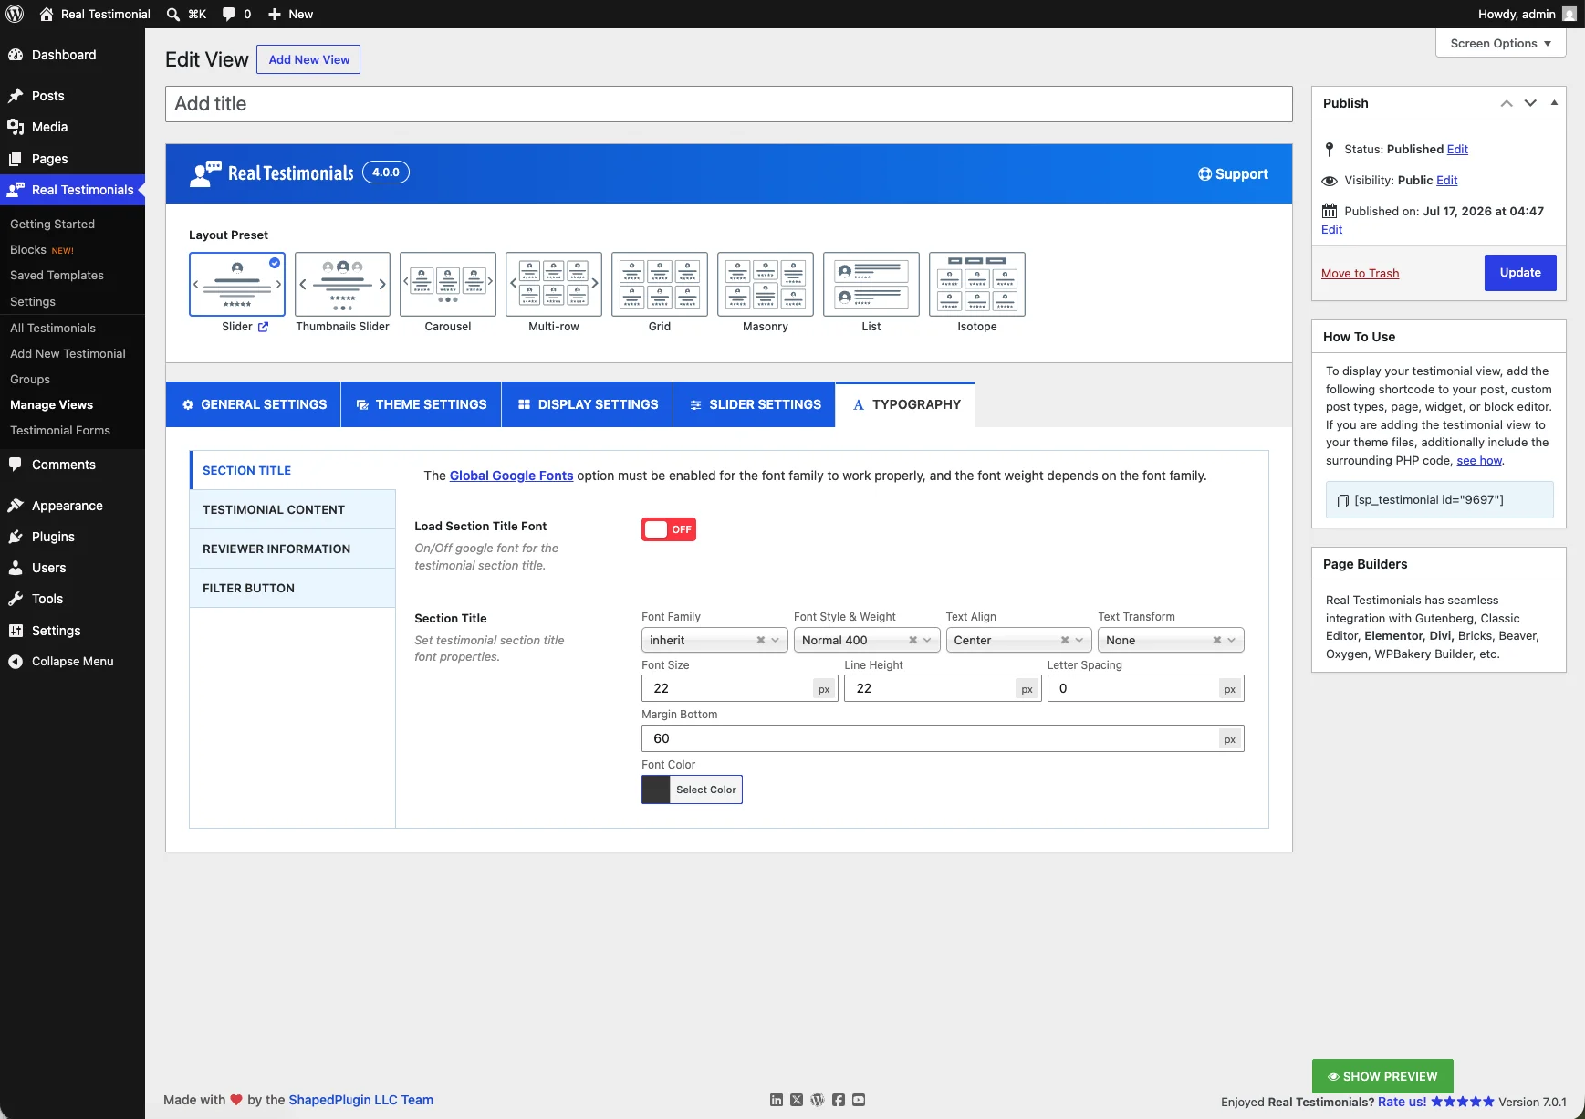Open the Users person icon
The width and height of the screenshot is (1585, 1119).
coord(16,568)
